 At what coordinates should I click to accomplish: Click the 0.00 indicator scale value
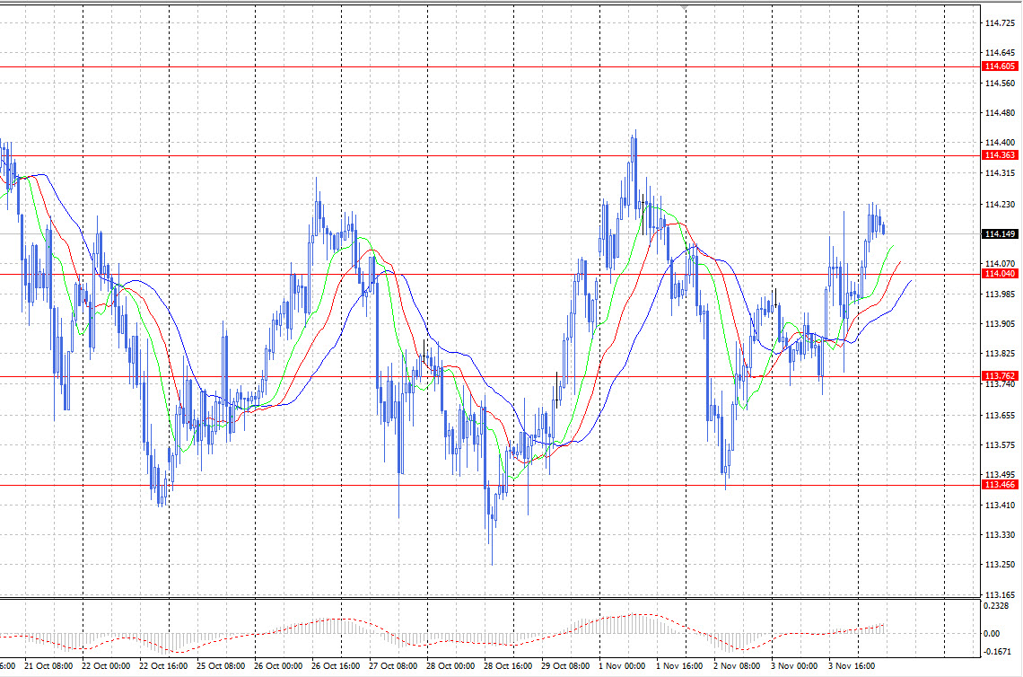click(x=992, y=633)
